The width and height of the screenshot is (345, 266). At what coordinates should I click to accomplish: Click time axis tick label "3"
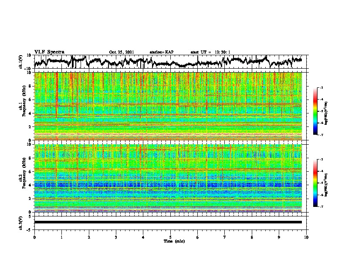click(x=116, y=237)
